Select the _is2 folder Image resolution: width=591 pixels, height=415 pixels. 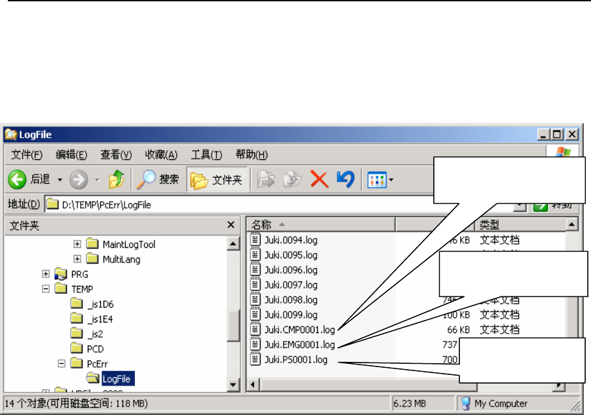coord(95,334)
